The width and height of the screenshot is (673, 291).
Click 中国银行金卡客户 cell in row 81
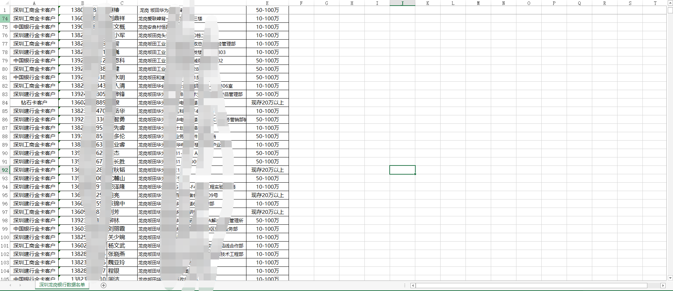[x=34, y=77]
